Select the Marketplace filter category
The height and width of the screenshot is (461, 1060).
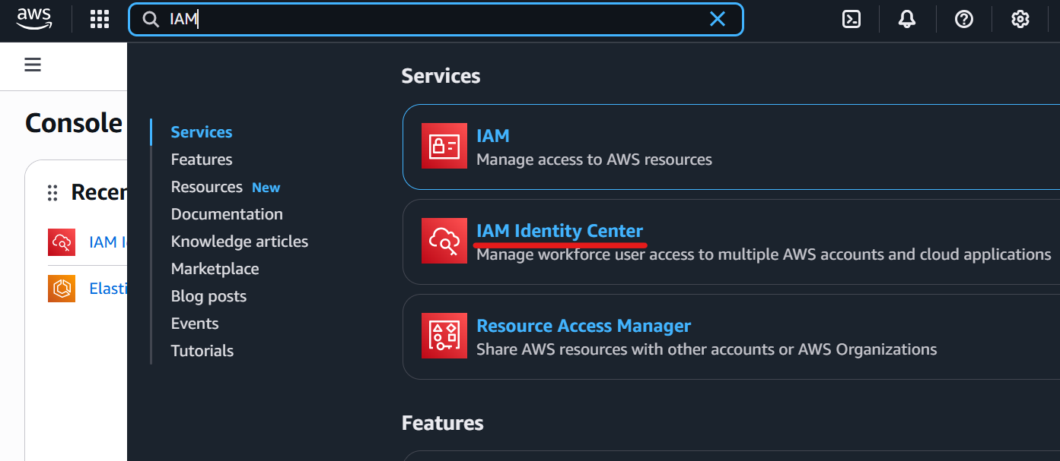pos(215,269)
